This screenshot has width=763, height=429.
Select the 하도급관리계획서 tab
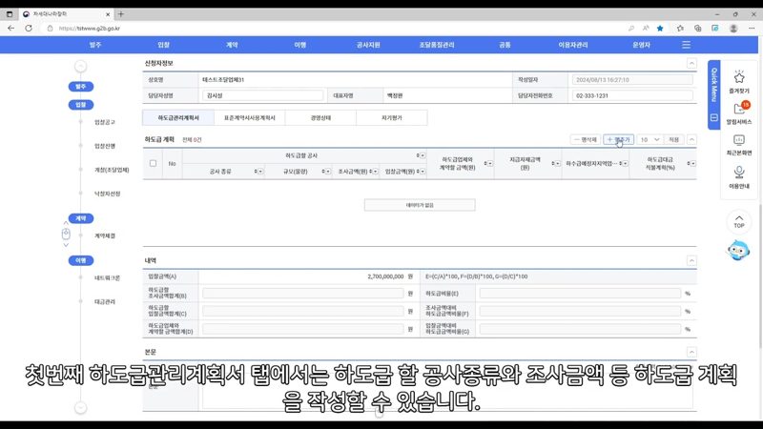tap(178, 117)
